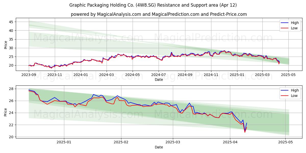Click top chart y-axis value 30

(x=11, y=48)
